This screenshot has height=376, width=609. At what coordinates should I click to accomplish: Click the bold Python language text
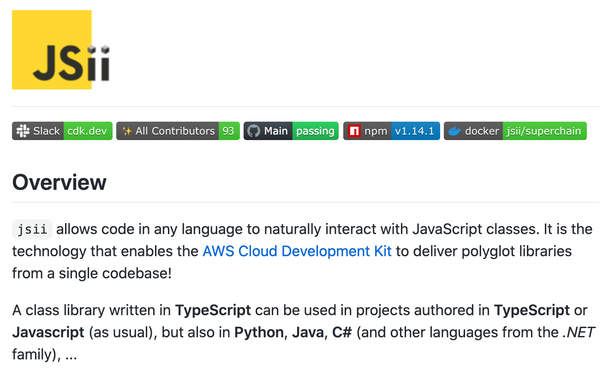point(259,332)
